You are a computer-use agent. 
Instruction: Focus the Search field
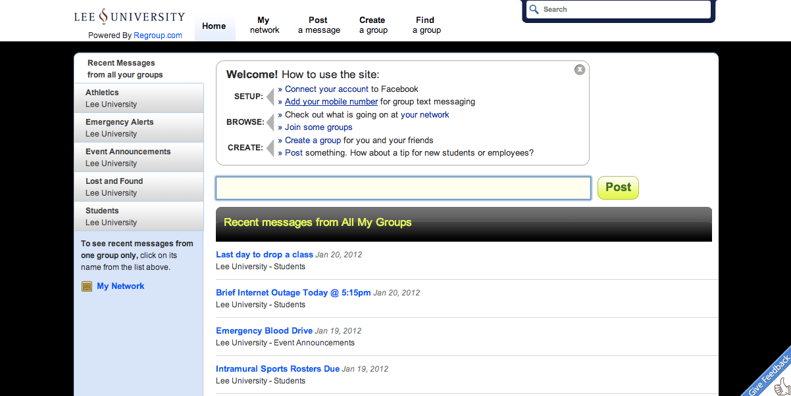coord(619,10)
